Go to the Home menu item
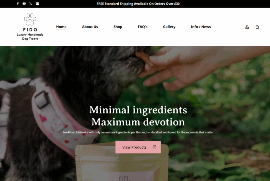Viewport: 270px width, 181px height. pos(61,27)
